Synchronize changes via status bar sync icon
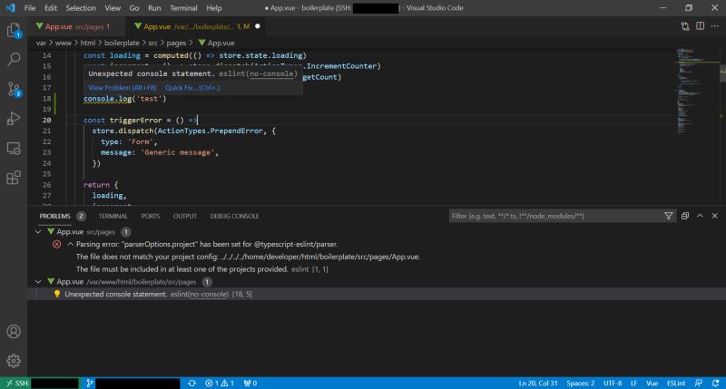The image size is (726, 389). (191, 383)
